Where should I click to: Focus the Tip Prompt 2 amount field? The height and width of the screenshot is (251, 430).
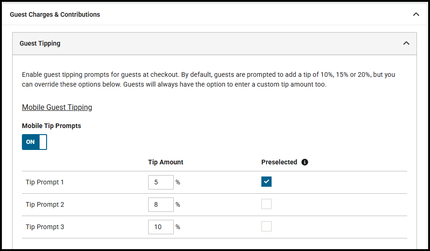161,205
